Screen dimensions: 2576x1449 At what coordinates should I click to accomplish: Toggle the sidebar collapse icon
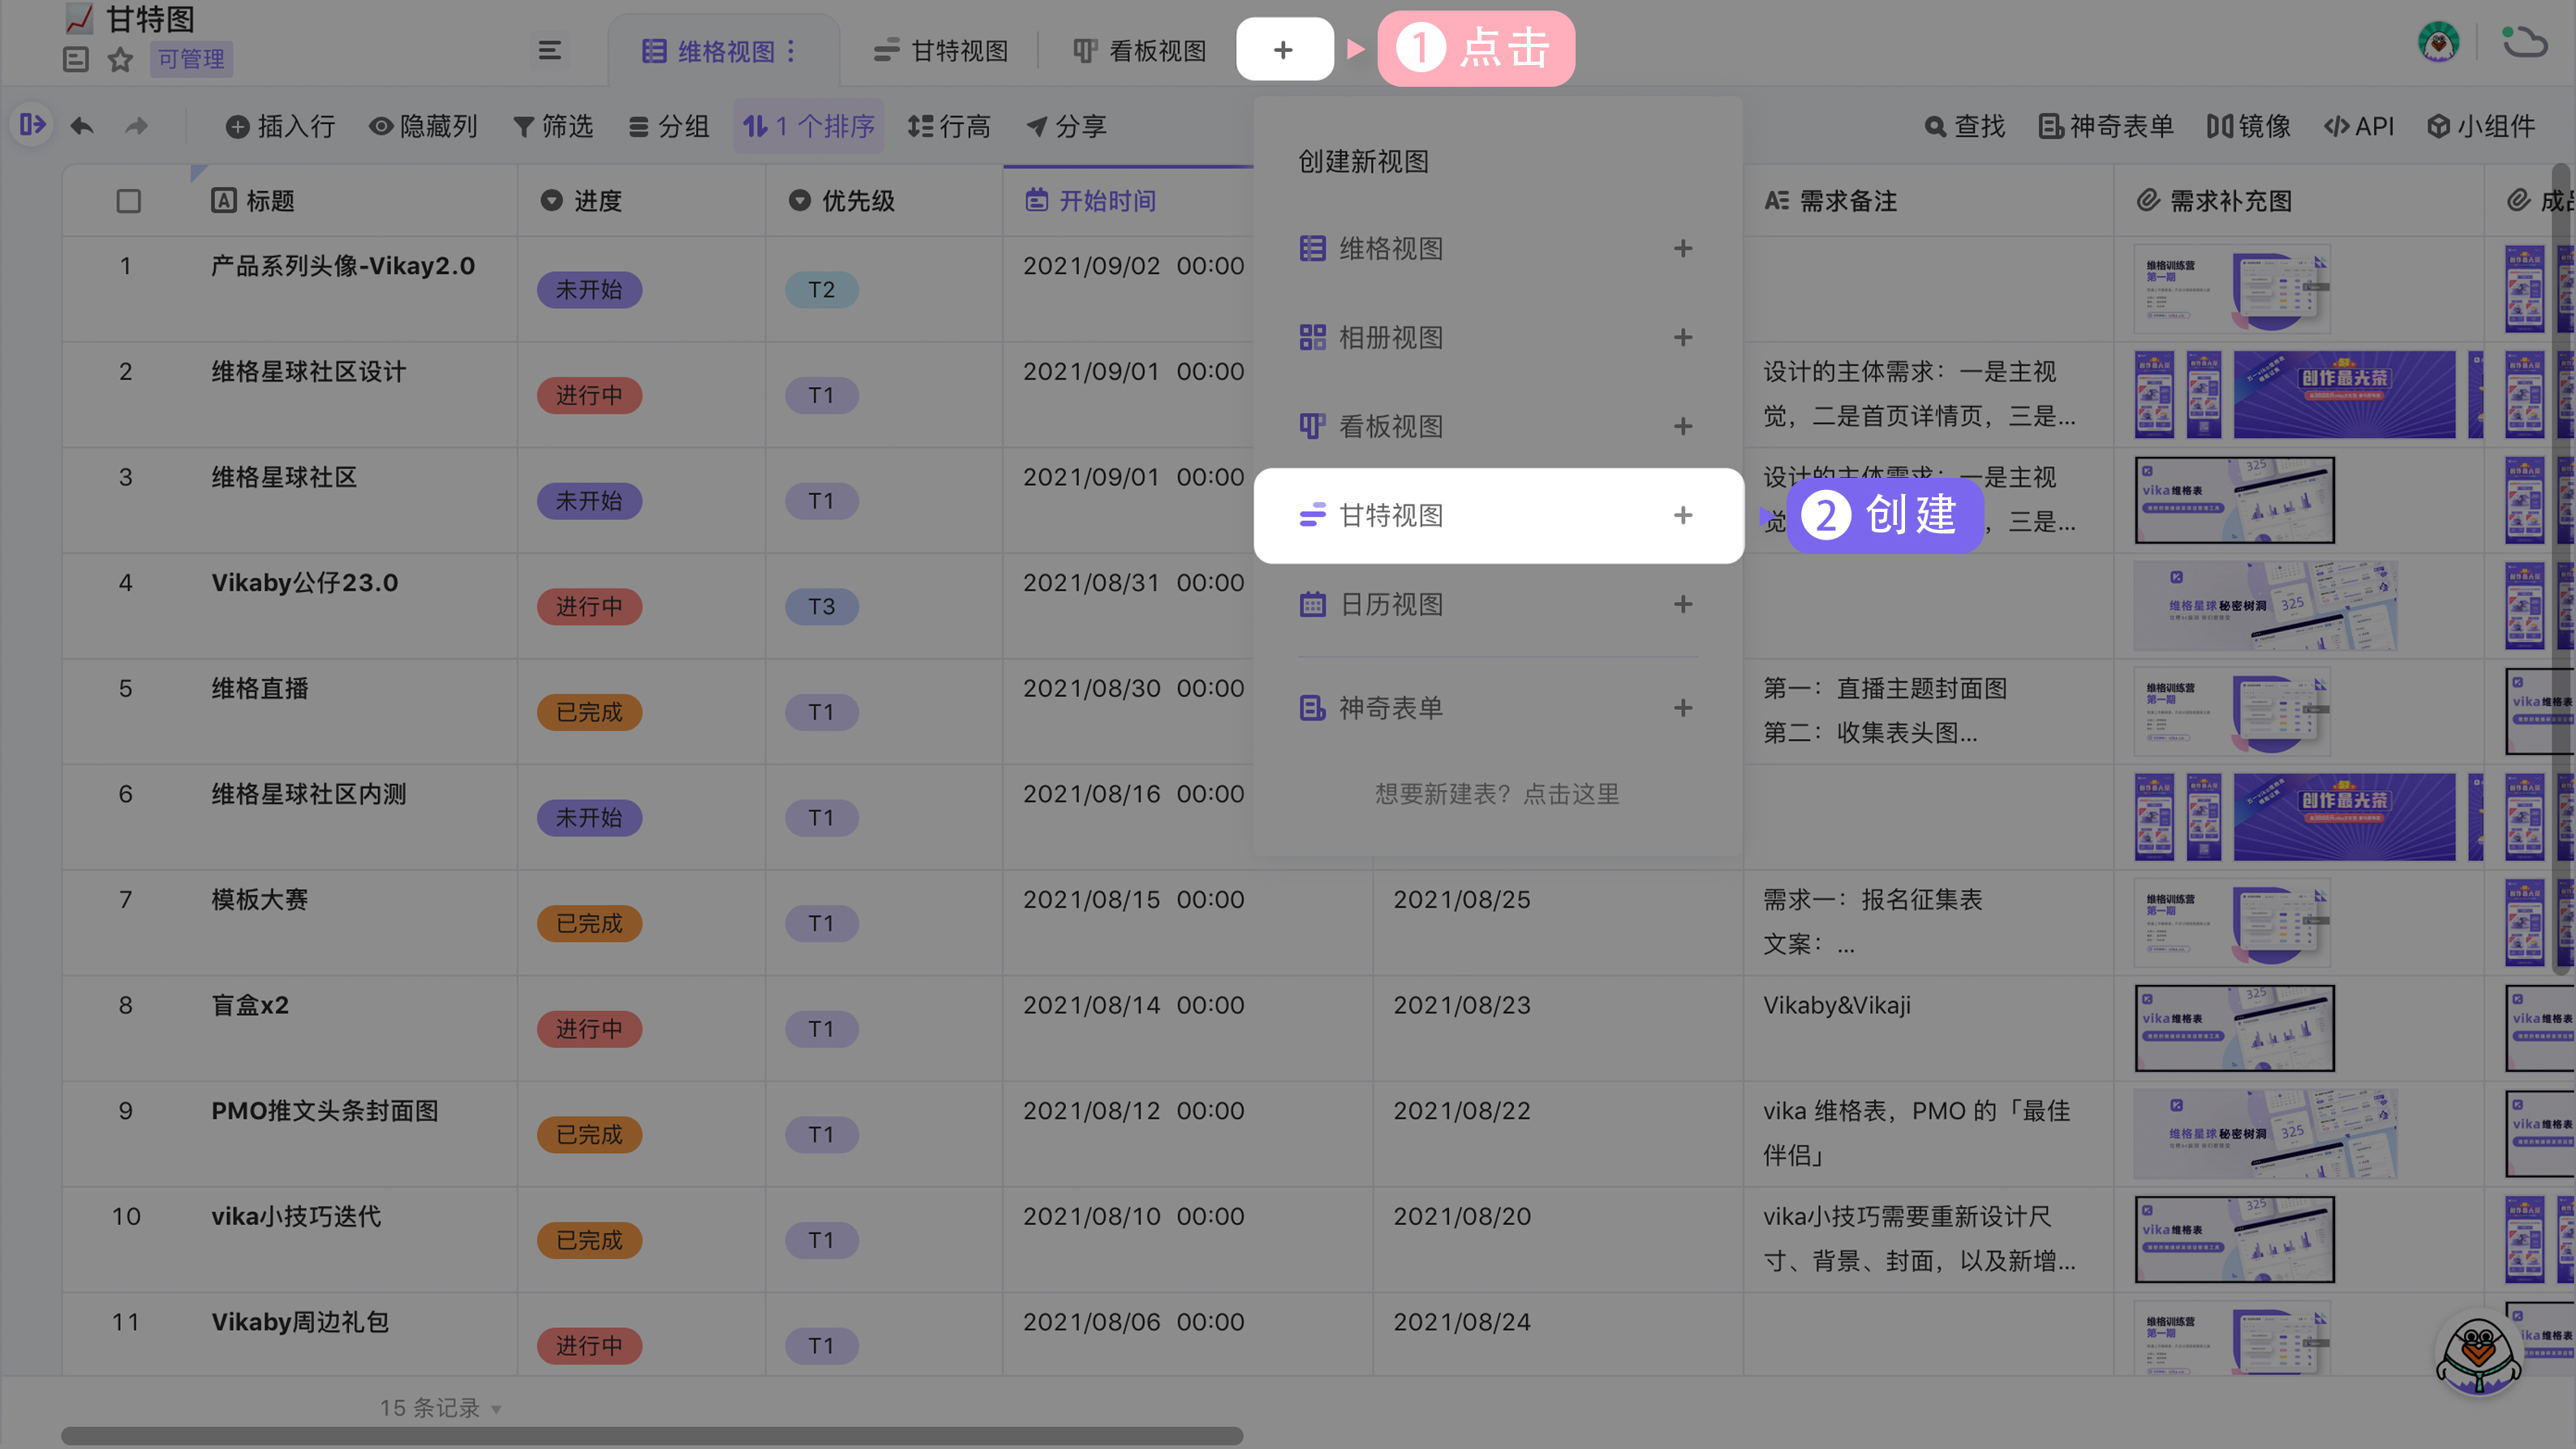(31, 125)
